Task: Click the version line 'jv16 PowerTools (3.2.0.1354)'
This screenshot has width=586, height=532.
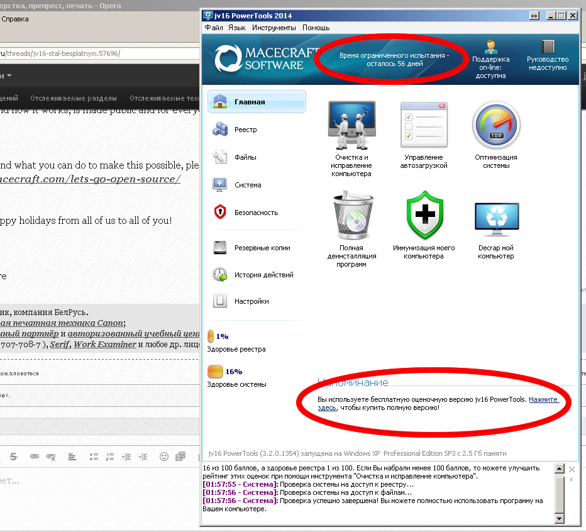Action: coord(253,453)
